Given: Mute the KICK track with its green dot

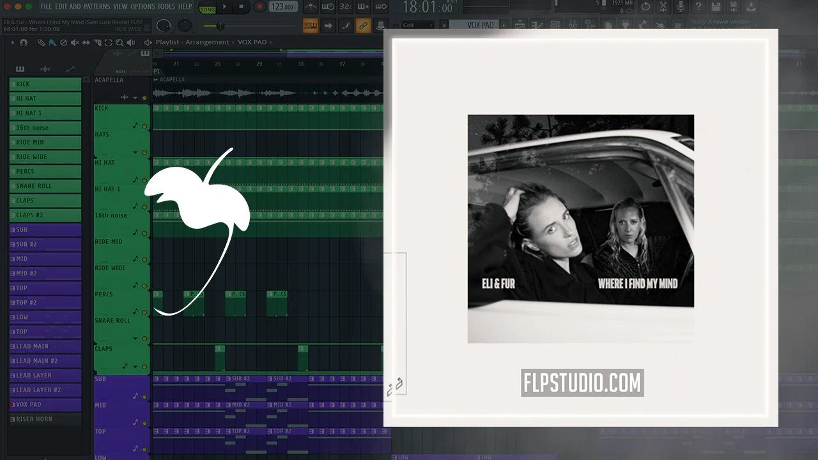Looking at the screenshot, I should click(x=144, y=126).
